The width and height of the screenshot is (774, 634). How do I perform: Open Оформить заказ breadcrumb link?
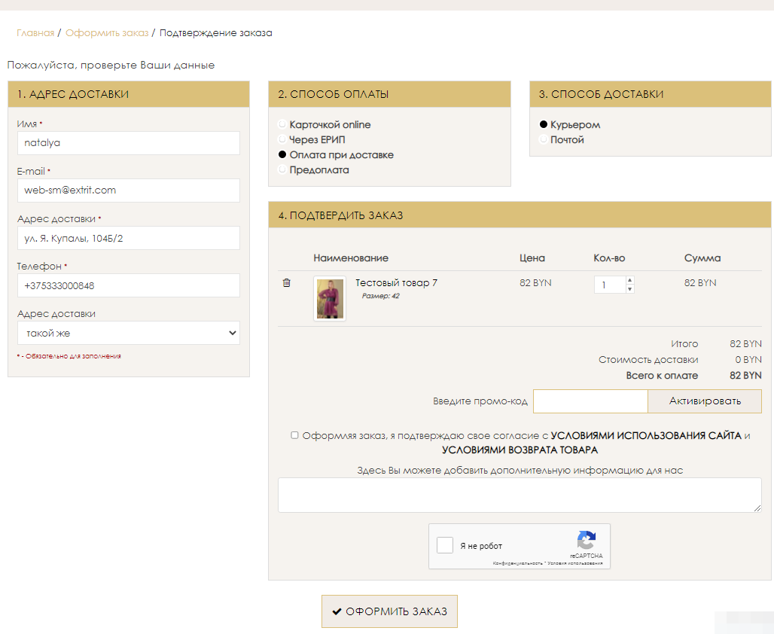pyautogui.click(x=107, y=33)
